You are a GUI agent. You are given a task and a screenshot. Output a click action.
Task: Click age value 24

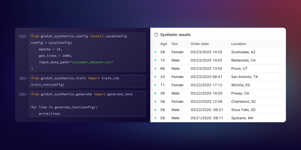coord(163,77)
